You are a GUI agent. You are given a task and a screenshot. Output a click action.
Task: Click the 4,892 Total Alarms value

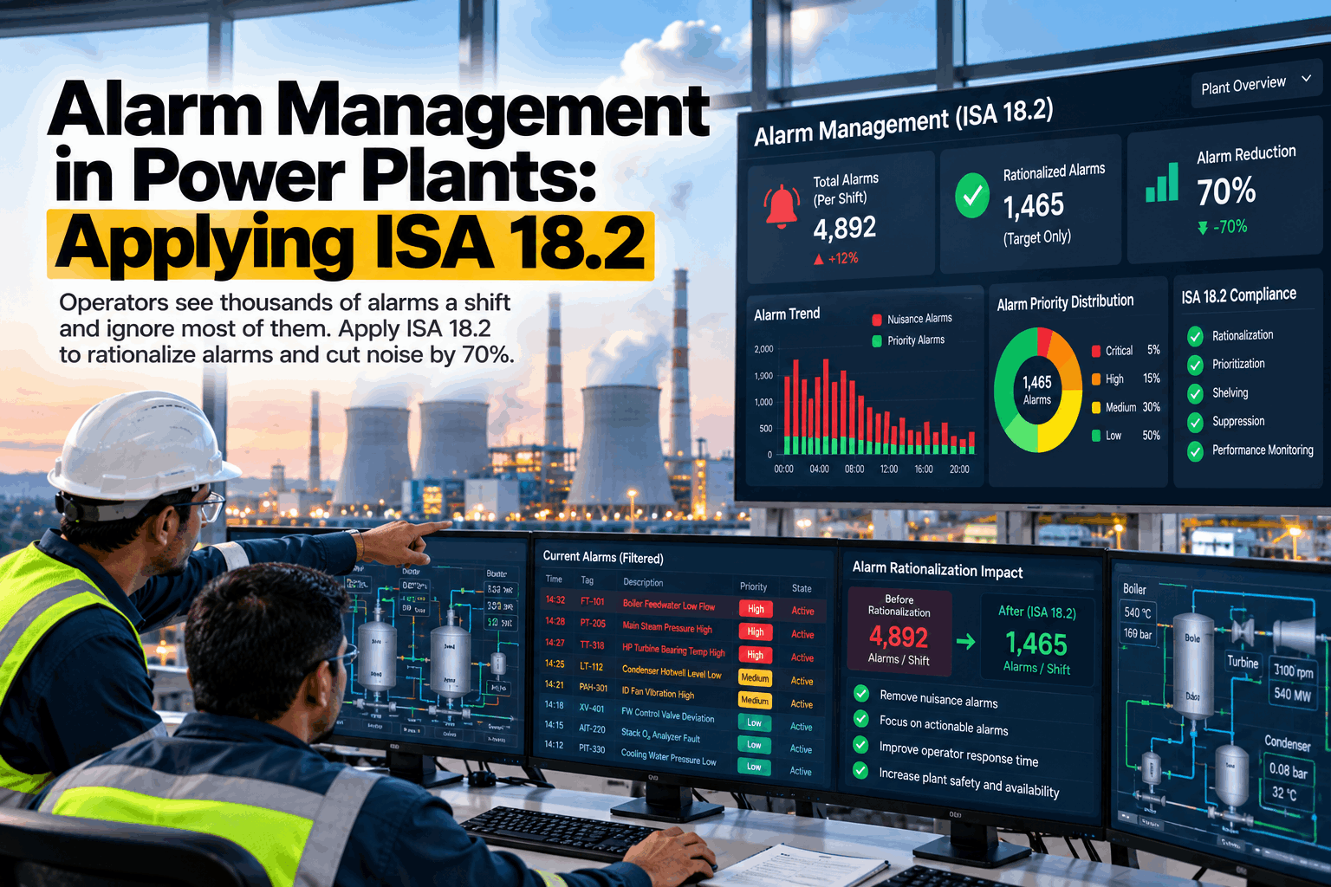(845, 229)
